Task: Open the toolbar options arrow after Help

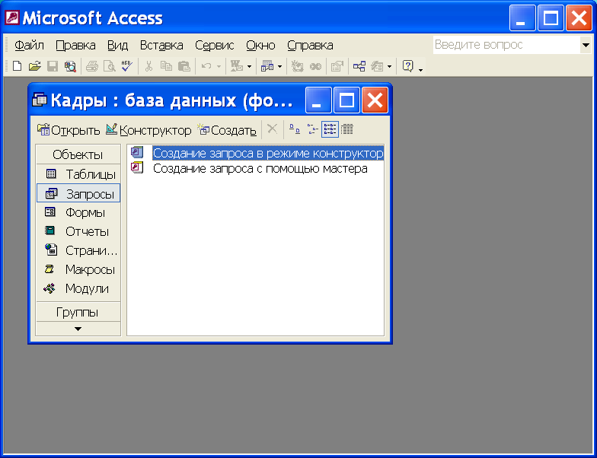Action: tap(420, 69)
